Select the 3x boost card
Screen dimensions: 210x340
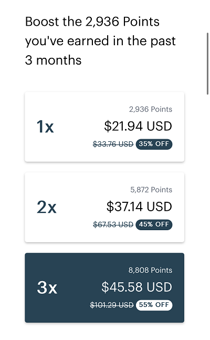pyautogui.click(x=104, y=288)
